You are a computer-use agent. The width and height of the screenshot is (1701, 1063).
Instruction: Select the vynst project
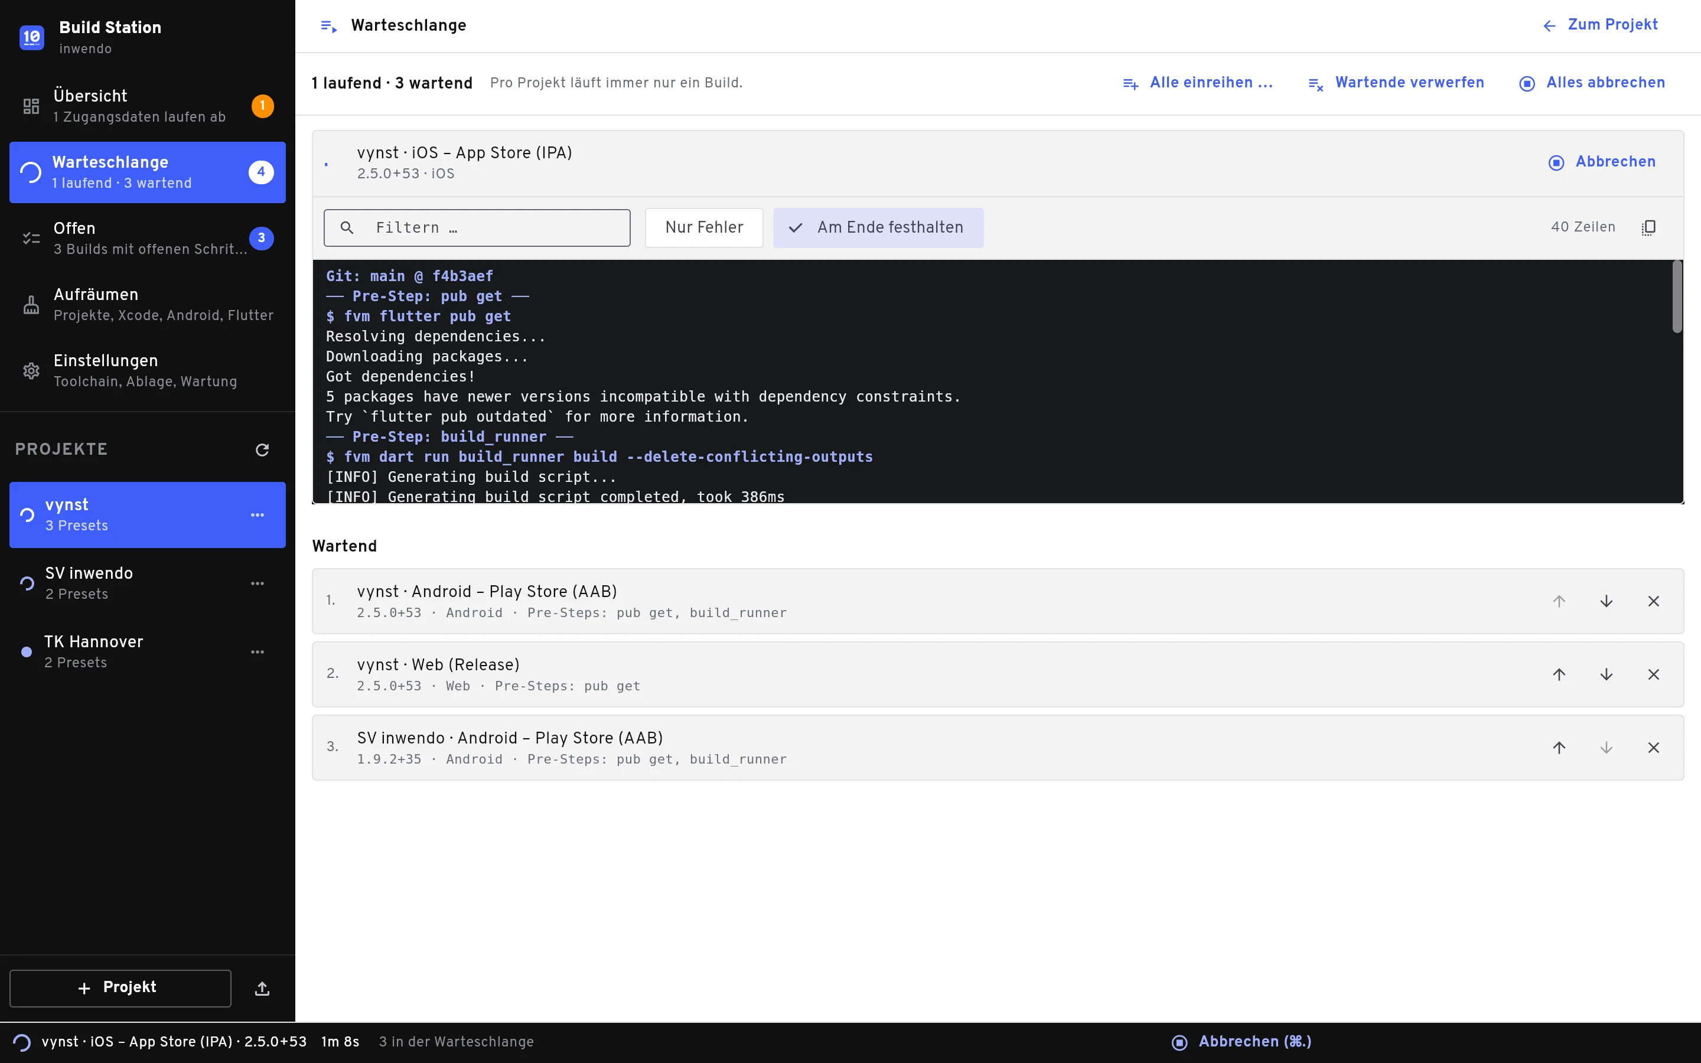pyautogui.click(x=148, y=514)
